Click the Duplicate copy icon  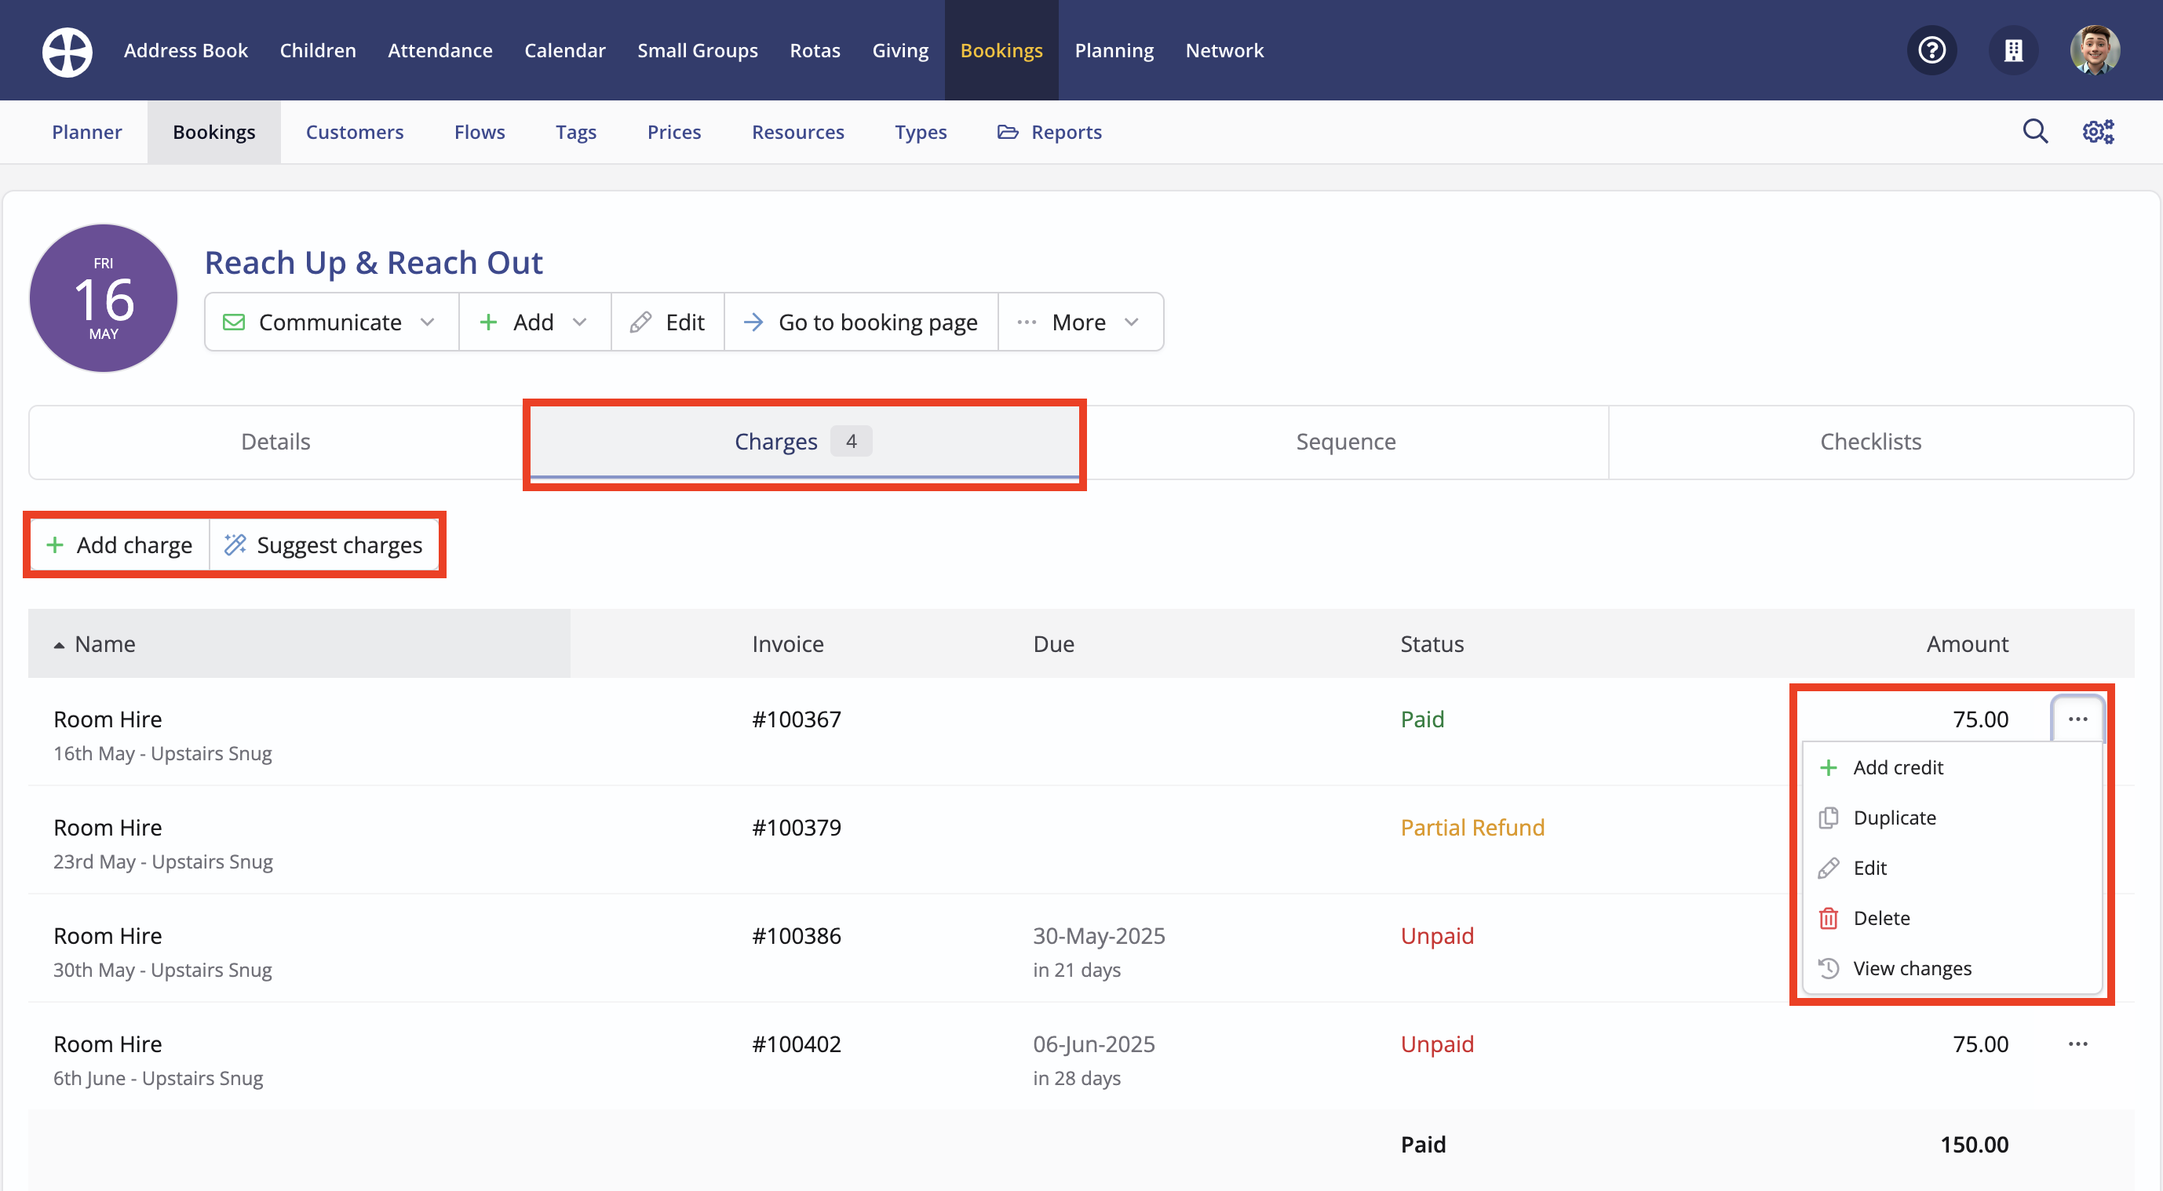coord(1828,818)
